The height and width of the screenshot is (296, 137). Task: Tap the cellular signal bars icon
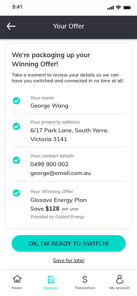tap(110, 8)
